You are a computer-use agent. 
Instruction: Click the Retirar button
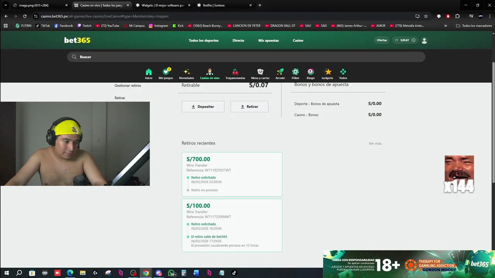249,107
